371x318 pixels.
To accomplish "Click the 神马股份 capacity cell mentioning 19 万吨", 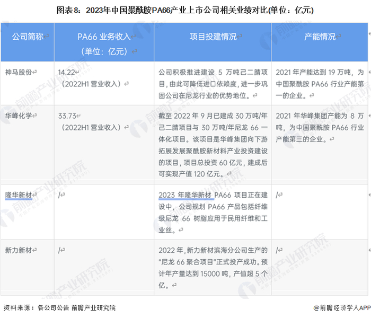I will tap(320, 84).
